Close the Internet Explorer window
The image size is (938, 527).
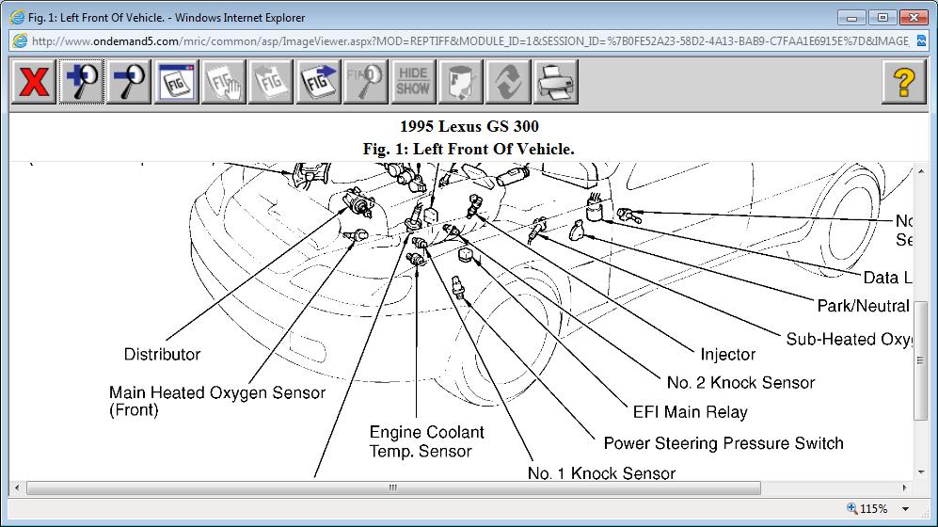point(914,17)
